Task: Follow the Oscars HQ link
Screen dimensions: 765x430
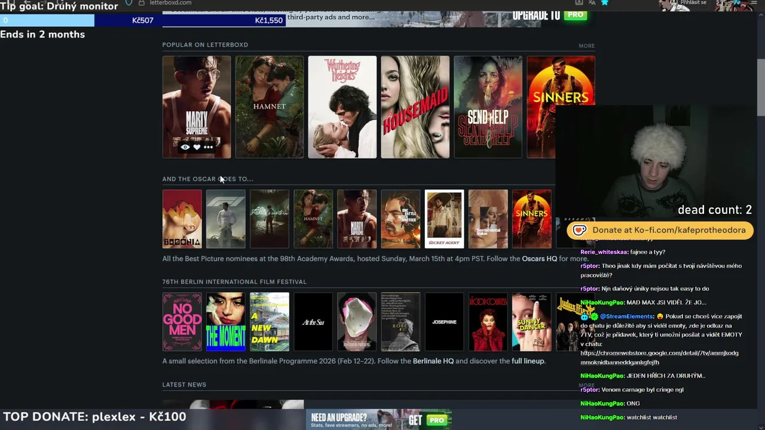Action: 539,259
